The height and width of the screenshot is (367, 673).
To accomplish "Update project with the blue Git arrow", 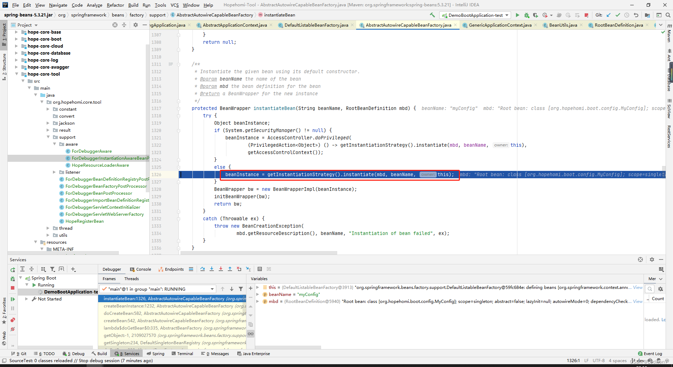I will (x=609, y=15).
